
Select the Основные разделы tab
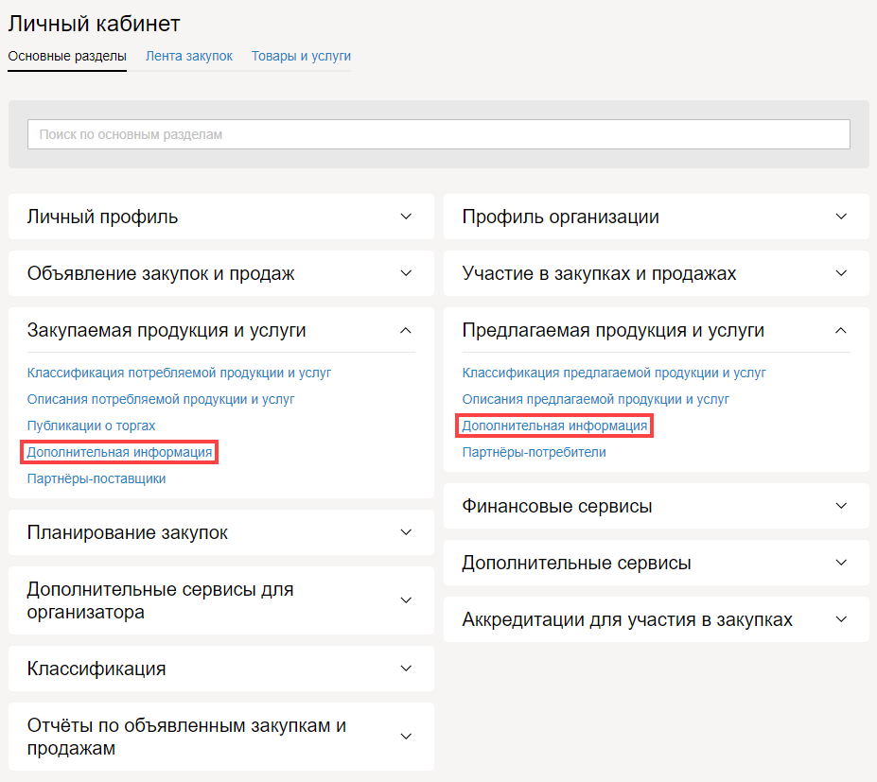67,57
